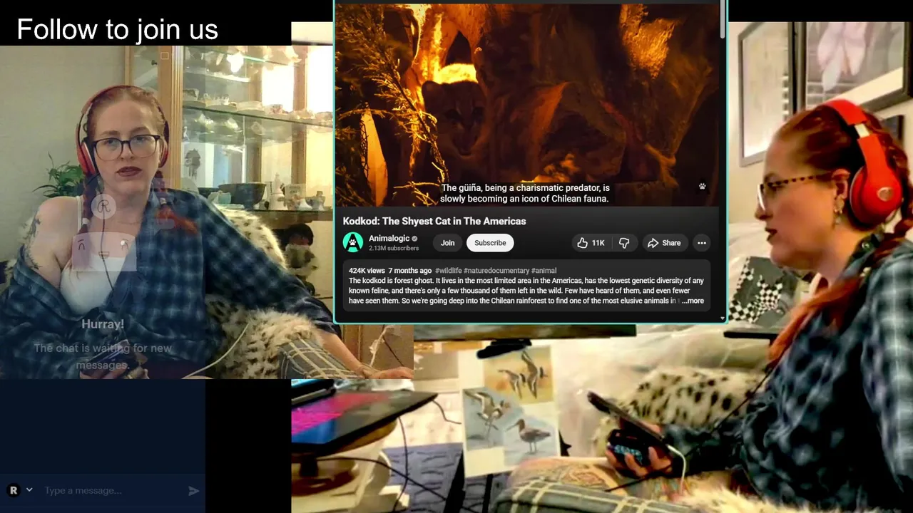Open the #animal hashtag
This screenshot has width=913, height=513.
point(544,271)
